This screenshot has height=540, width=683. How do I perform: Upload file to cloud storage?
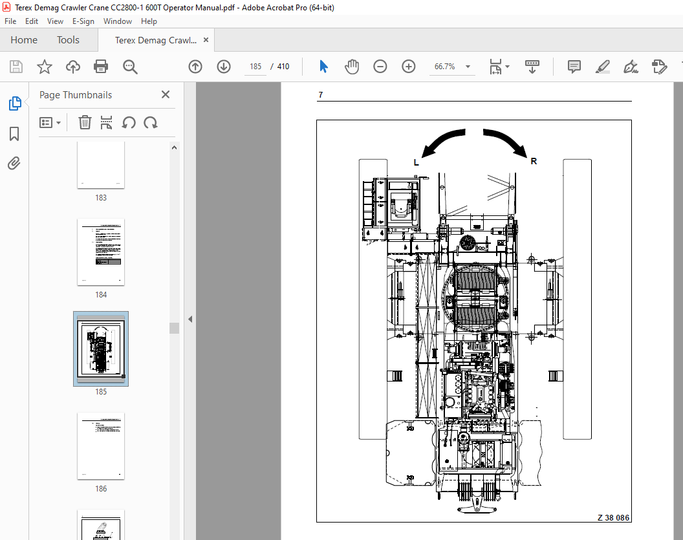point(72,67)
